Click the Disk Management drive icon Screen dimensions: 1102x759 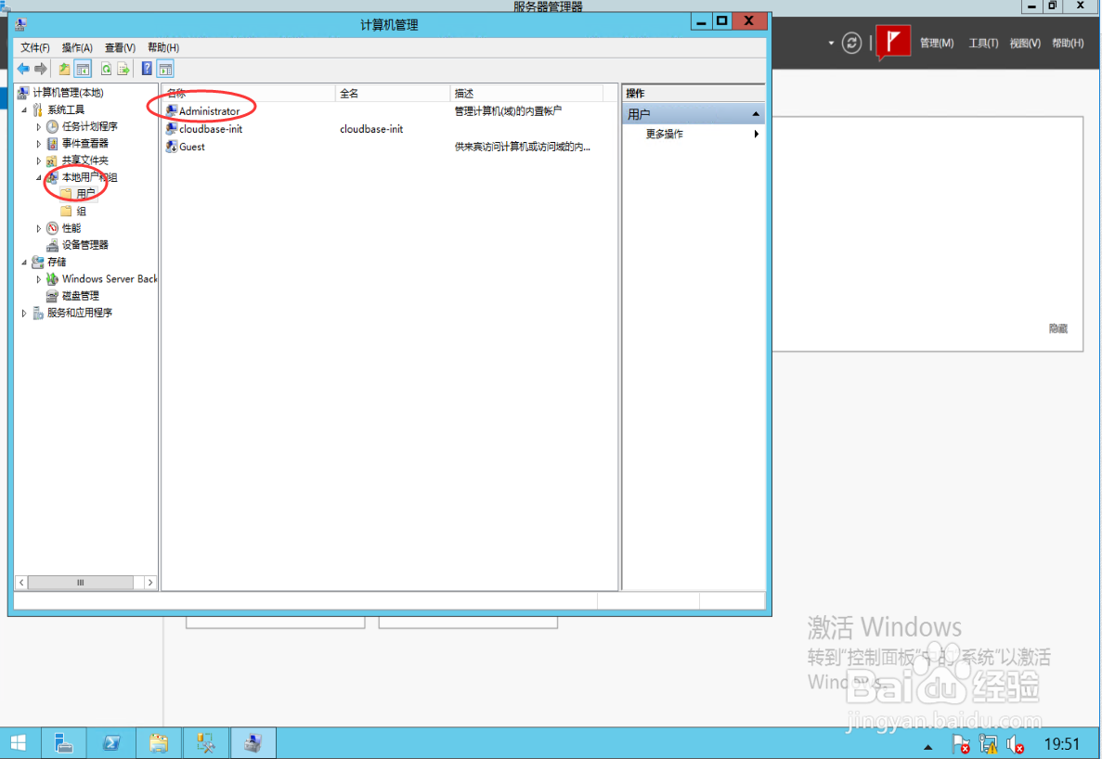[53, 296]
